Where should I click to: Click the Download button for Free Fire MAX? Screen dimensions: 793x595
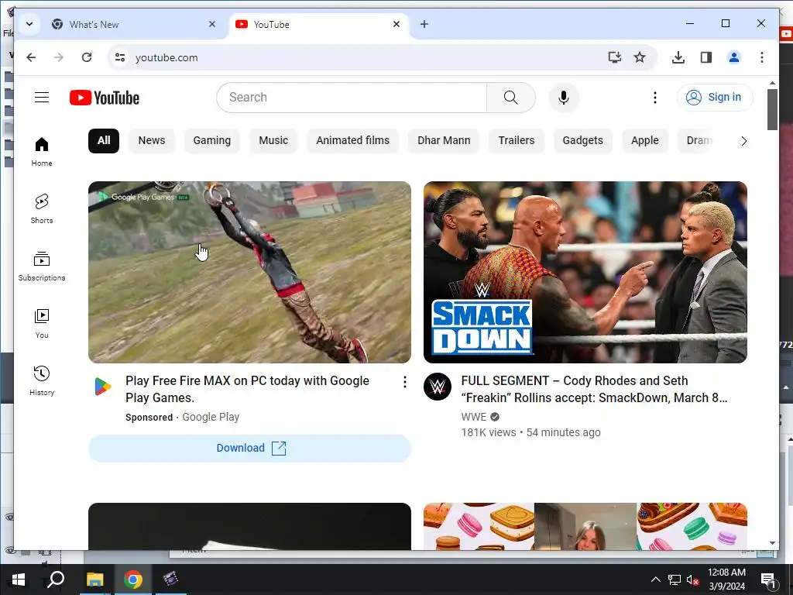pyautogui.click(x=250, y=449)
